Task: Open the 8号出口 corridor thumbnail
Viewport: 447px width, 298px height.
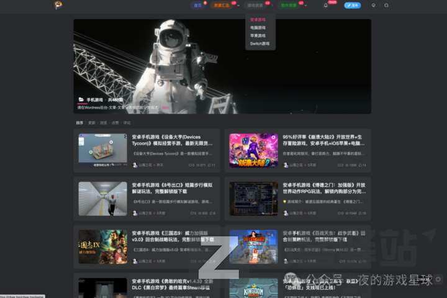Action: tap(102, 198)
